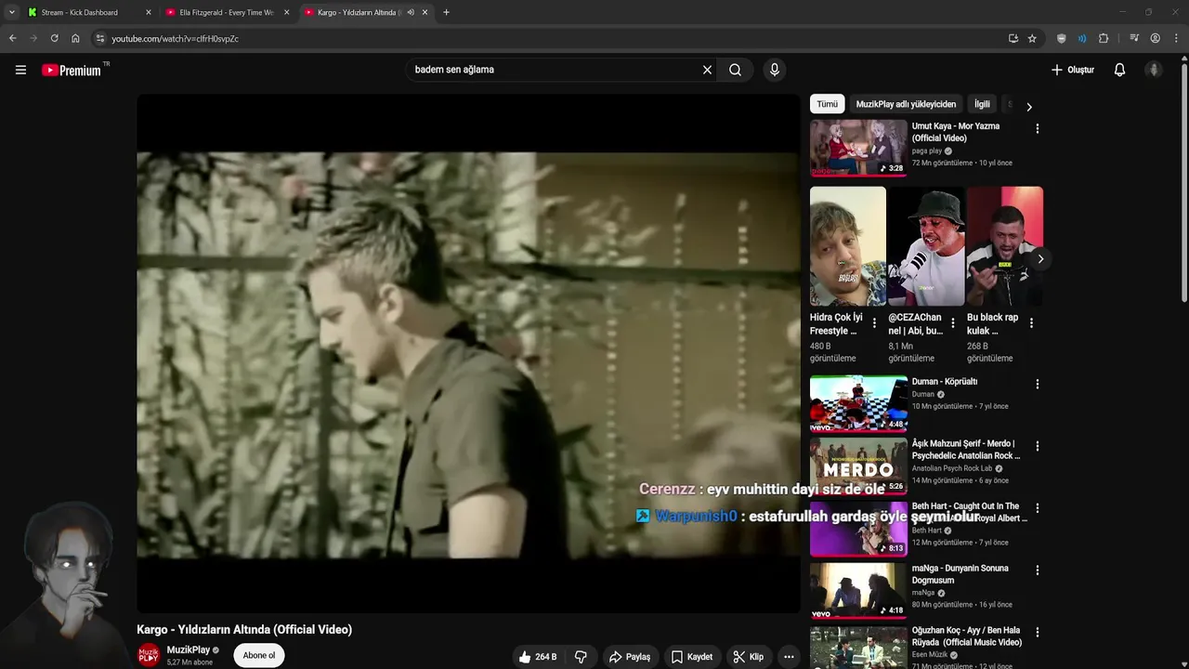Viewport: 1189px width, 669px height.
Task: Open the MERDO video thumbnail
Action: [858, 465]
